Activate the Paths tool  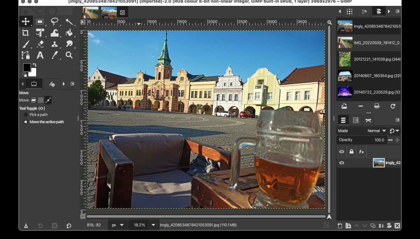point(26,55)
